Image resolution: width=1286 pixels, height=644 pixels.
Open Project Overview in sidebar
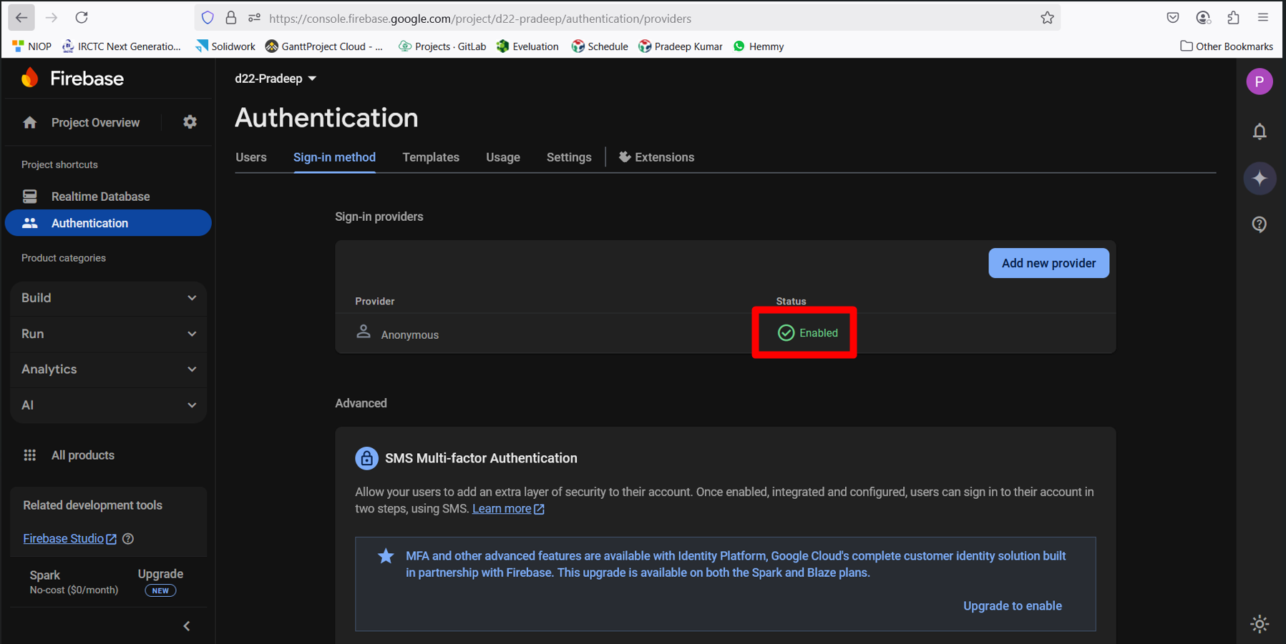(x=95, y=123)
